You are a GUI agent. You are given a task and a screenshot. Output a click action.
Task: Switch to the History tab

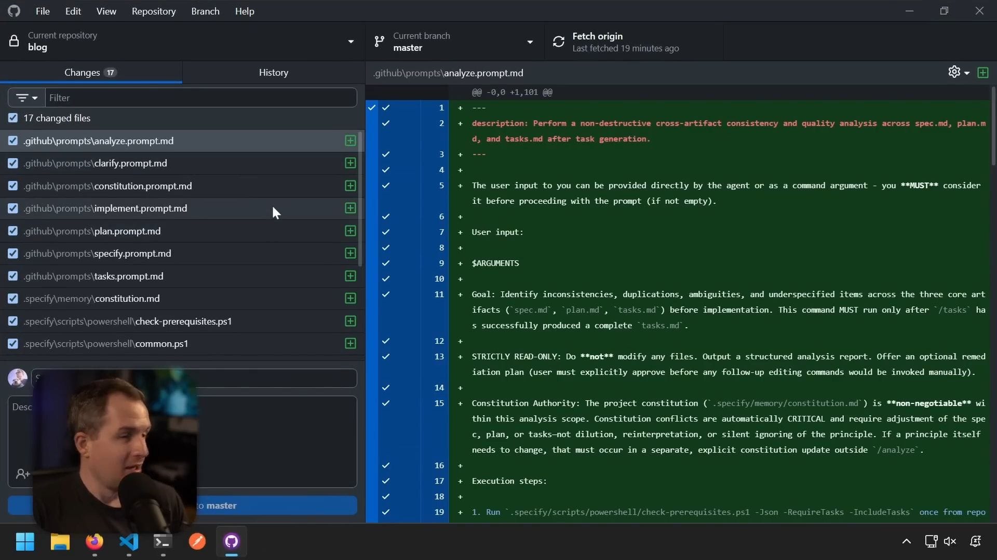(274, 73)
